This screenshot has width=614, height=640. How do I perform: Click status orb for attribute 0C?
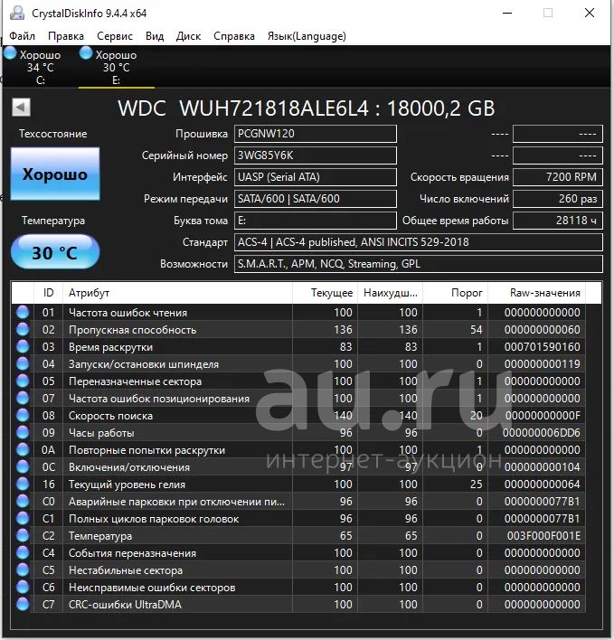point(23,466)
